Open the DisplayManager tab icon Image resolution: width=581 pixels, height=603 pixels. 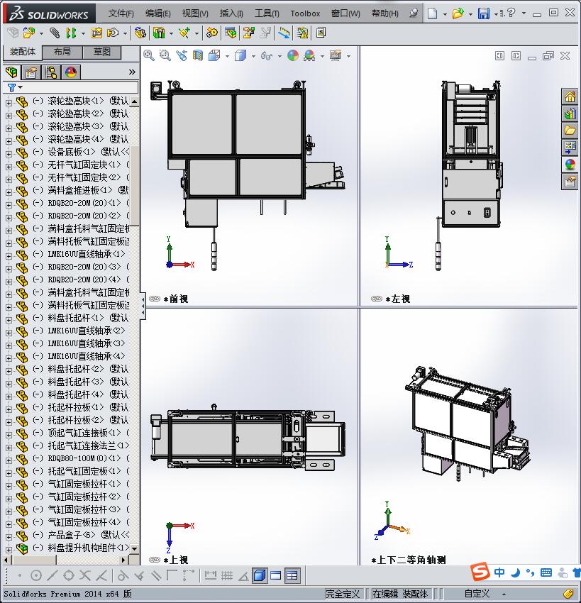pos(71,72)
